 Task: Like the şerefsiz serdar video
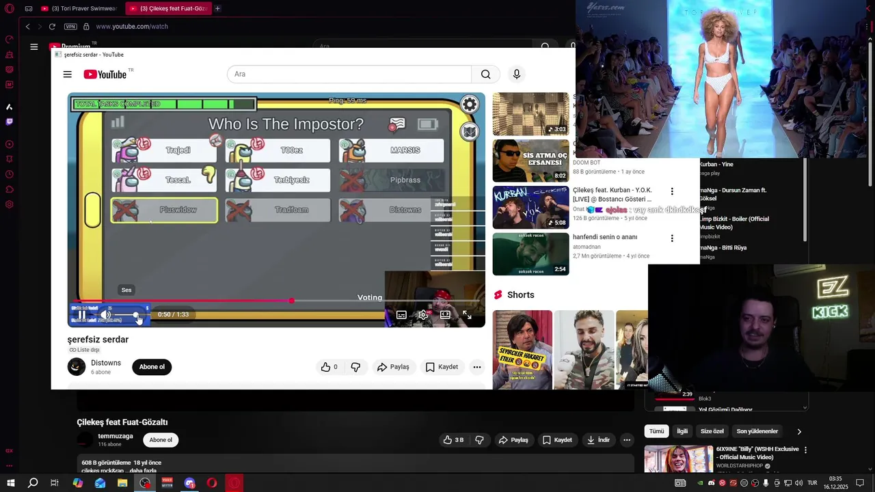pos(329,367)
